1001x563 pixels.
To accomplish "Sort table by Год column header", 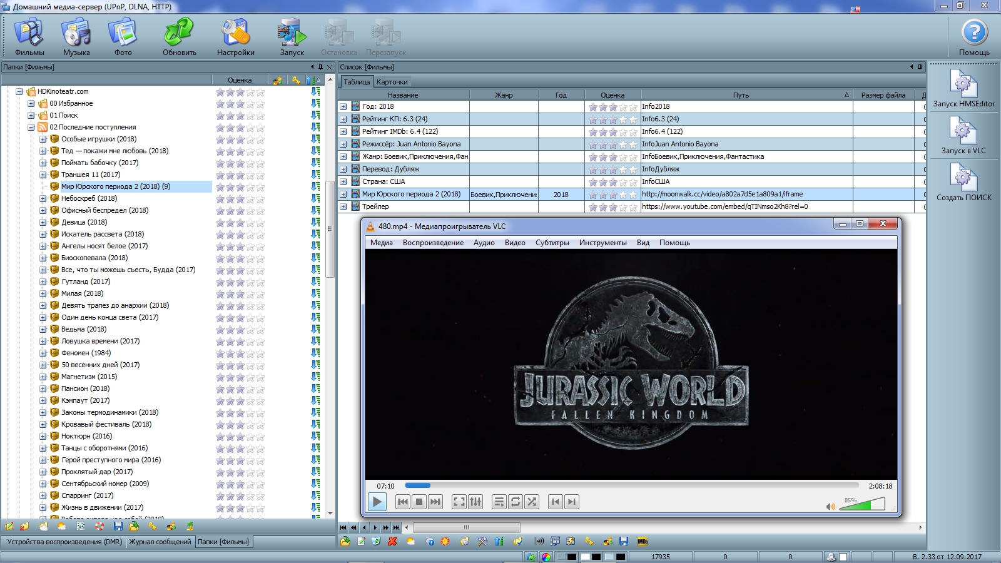I will point(561,95).
